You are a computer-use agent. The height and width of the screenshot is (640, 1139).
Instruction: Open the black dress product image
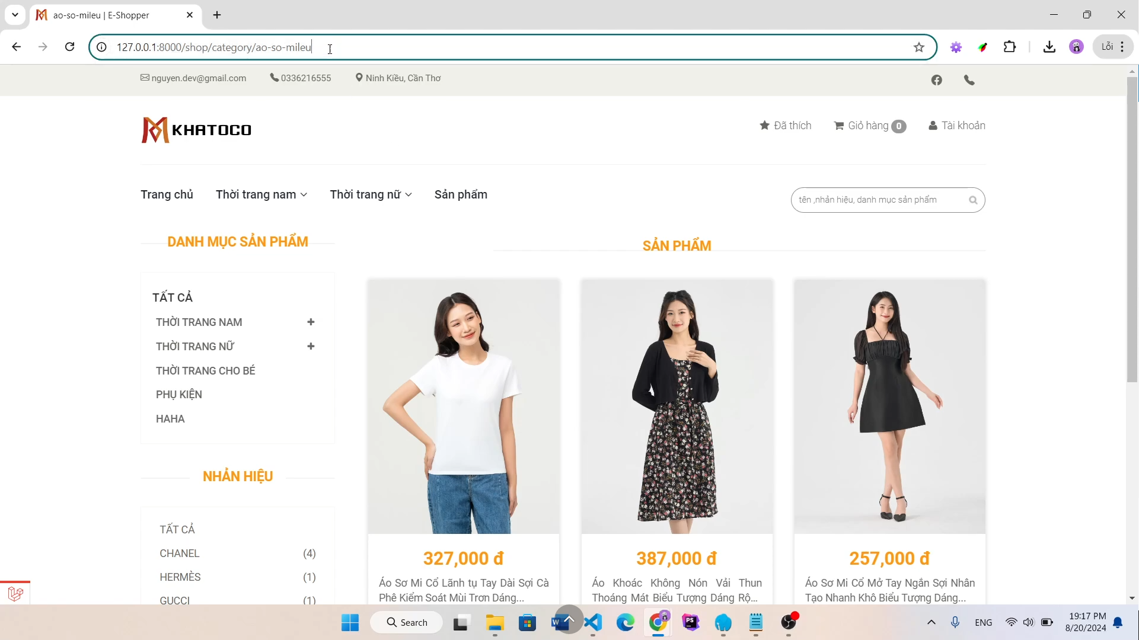tap(890, 407)
